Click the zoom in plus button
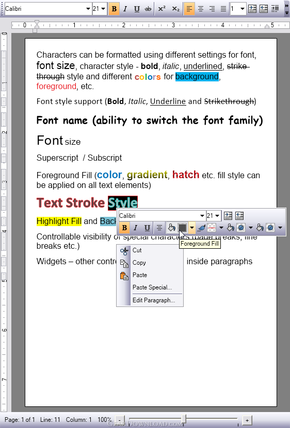This screenshot has height=428, width=290. pos(247,420)
